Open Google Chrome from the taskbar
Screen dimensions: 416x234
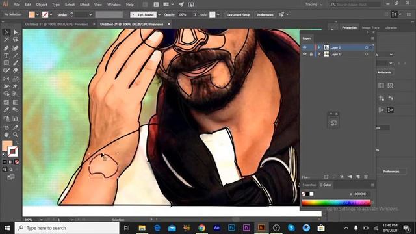pos(202,227)
